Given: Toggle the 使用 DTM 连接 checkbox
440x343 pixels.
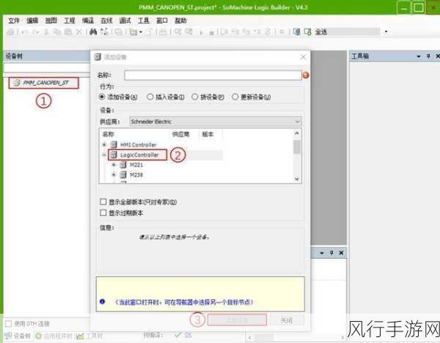Looking at the screenshot, I should (8, 324).
